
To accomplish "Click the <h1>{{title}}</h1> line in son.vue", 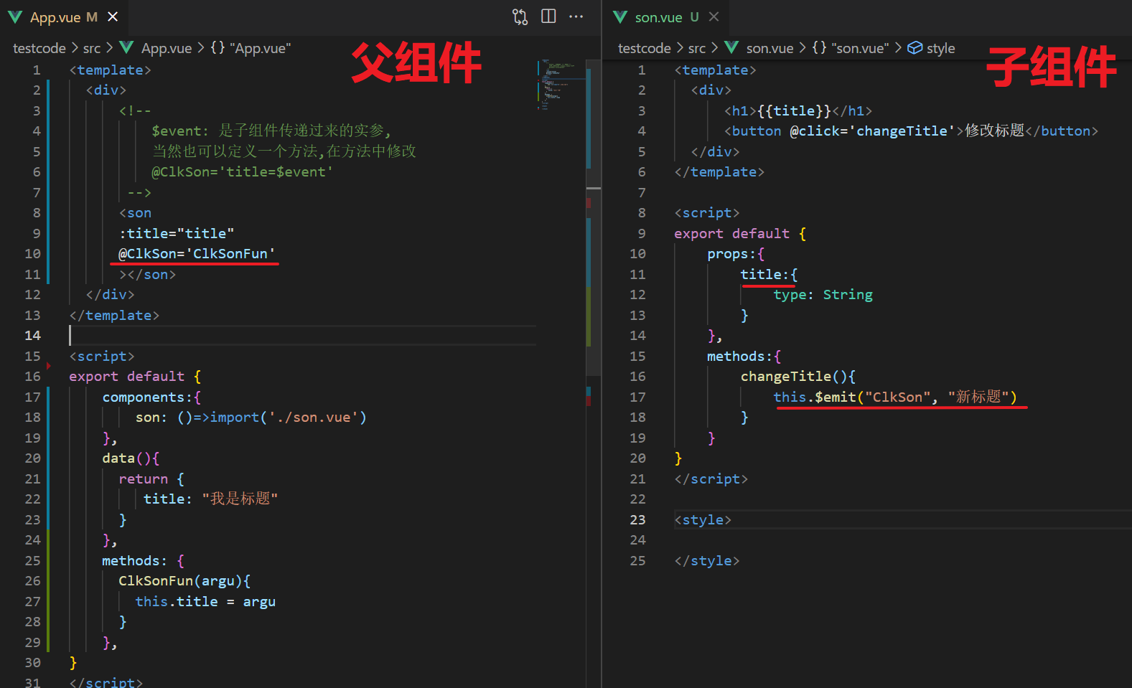I will (798, 110).
